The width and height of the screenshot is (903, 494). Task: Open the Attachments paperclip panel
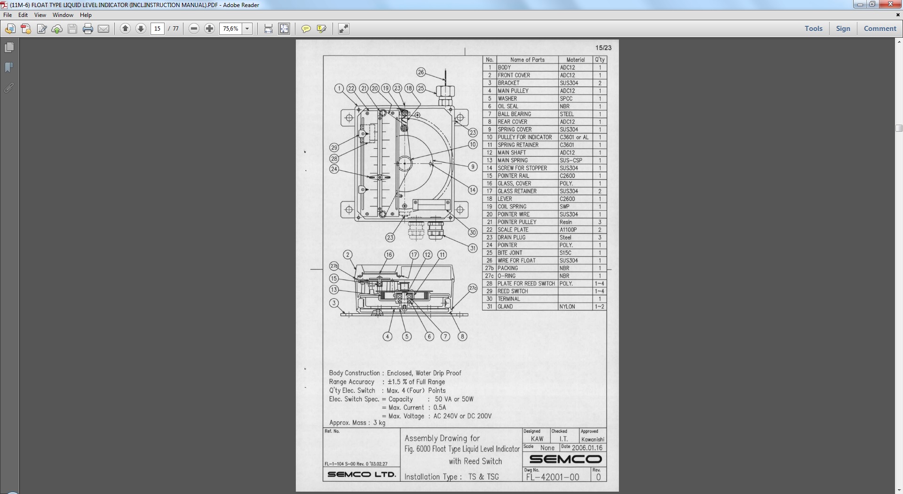click(9, 88)
